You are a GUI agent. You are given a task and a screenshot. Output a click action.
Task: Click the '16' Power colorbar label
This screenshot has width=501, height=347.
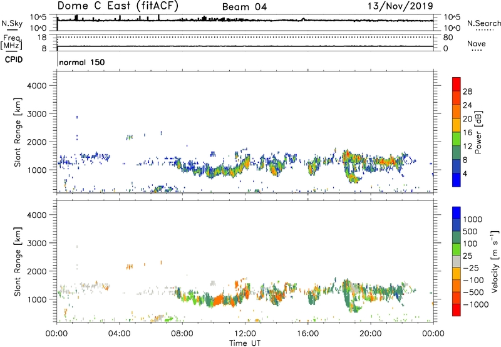click(467, 133)
